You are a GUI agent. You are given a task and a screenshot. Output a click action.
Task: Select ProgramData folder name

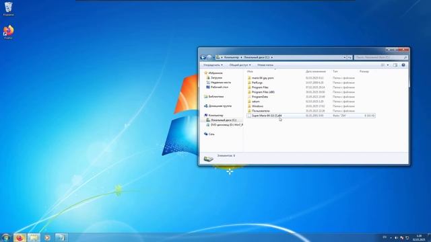[260, 97]
